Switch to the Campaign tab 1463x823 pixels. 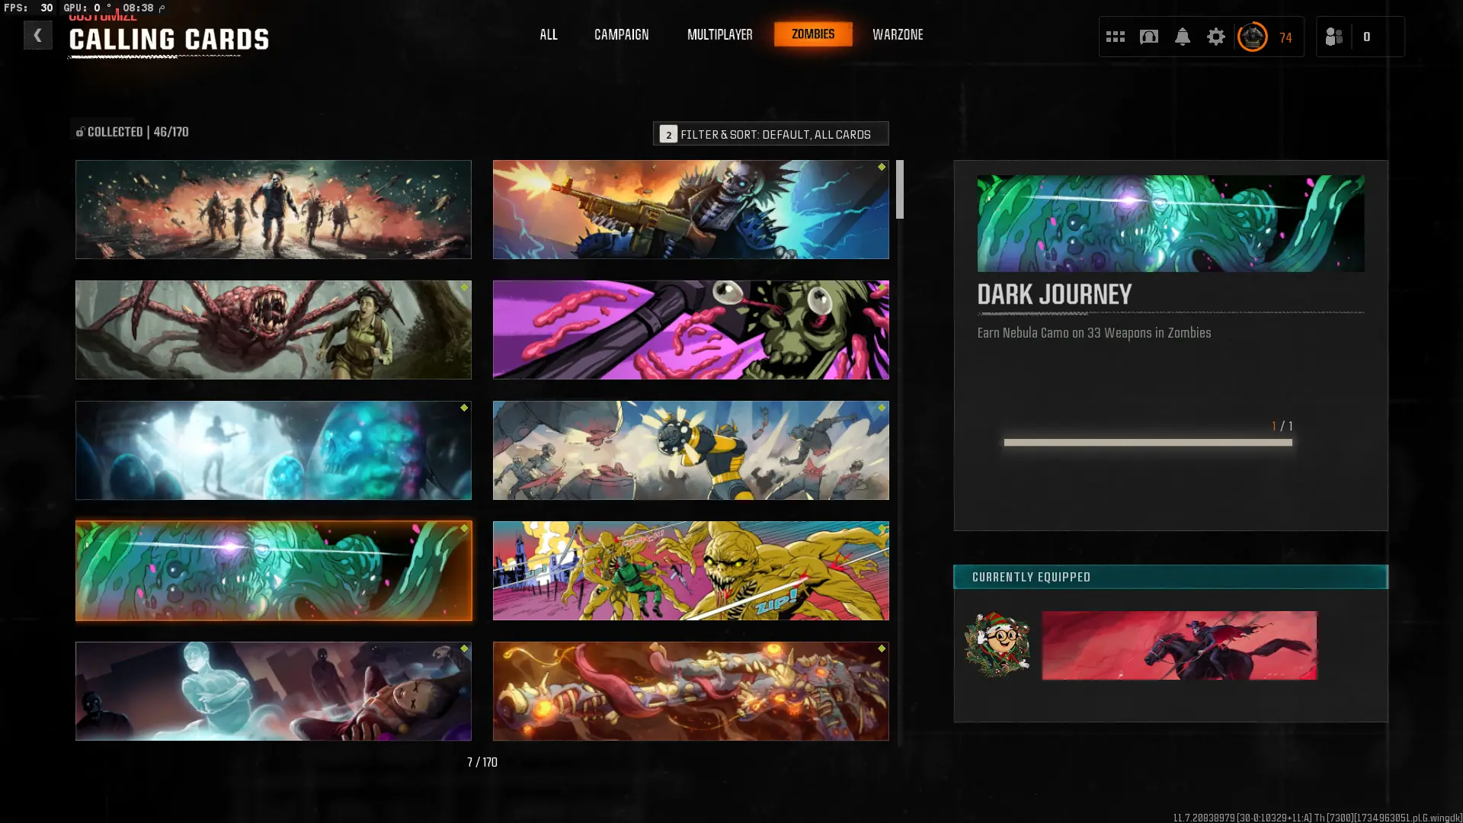(x=621, y=34)
